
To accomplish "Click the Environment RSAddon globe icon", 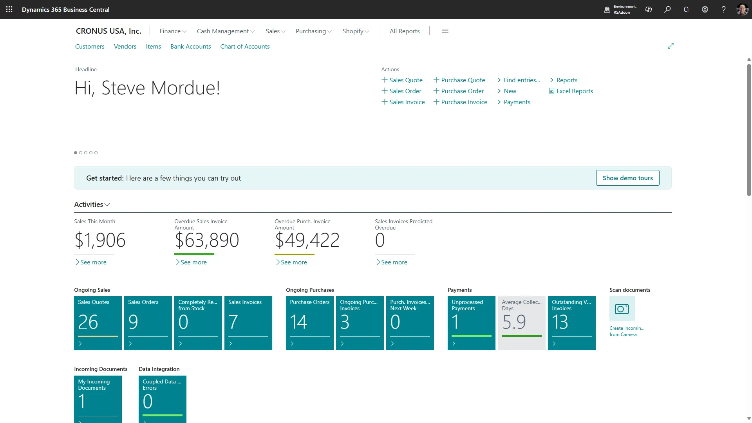I will click(x=607, y=9).
